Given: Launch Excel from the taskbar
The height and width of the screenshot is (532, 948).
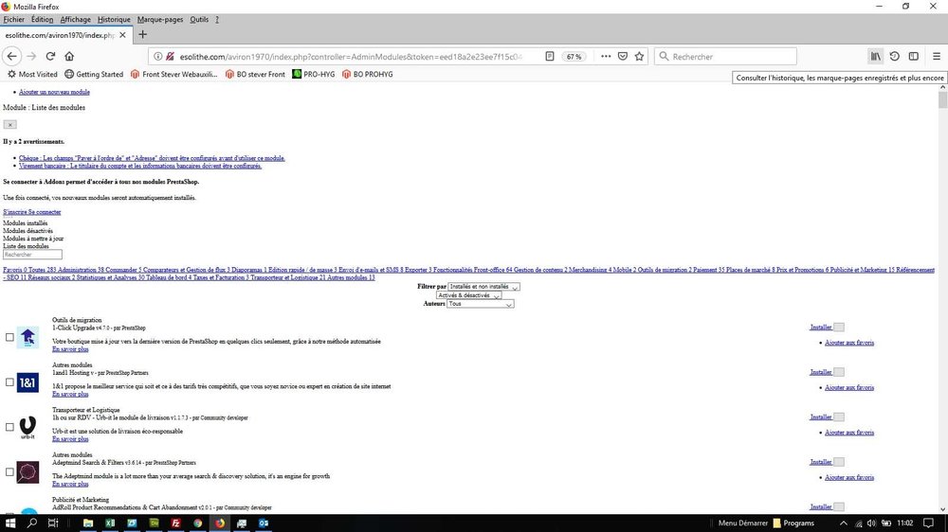Looking at the screenshot, I should pyautogui.click(x=110, y=523).
